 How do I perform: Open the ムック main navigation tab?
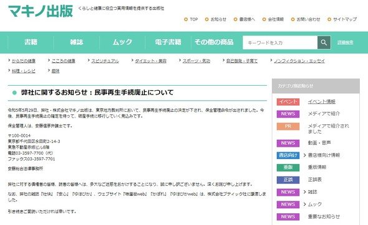point(122,42)
